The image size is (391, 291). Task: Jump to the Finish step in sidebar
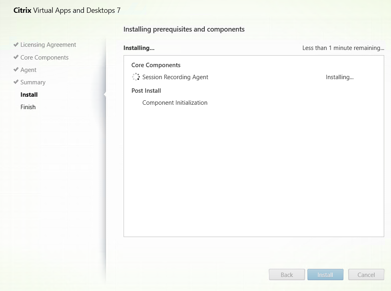click(28, 107)
